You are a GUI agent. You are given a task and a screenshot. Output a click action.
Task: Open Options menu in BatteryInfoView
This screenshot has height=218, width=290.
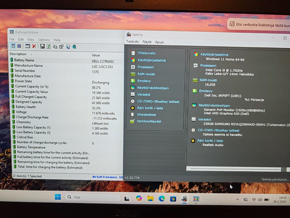(44, 40)
